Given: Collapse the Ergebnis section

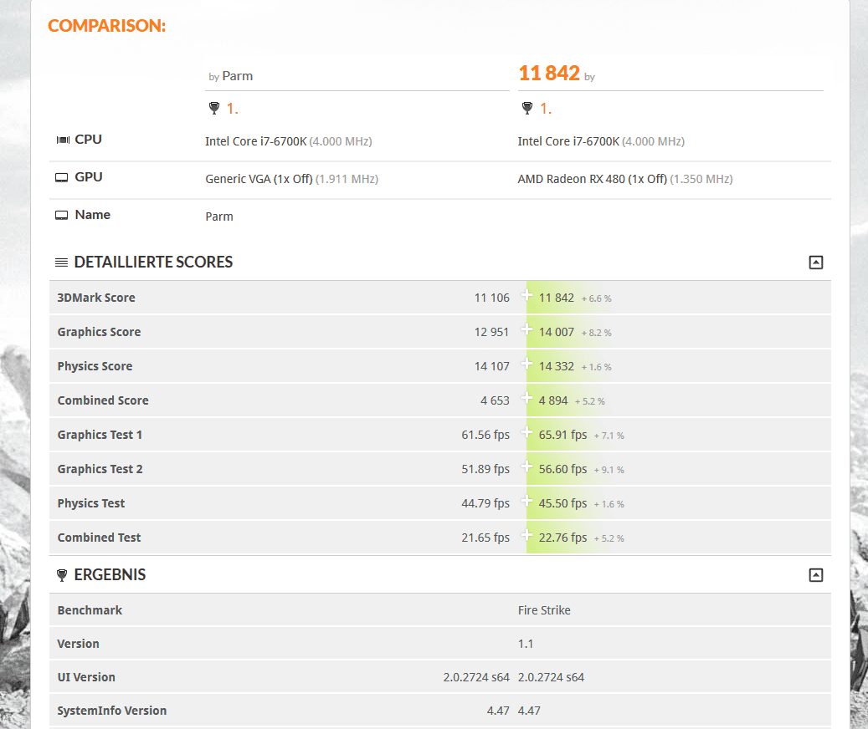Looking at the screenshot, I should tap(815, 575).
